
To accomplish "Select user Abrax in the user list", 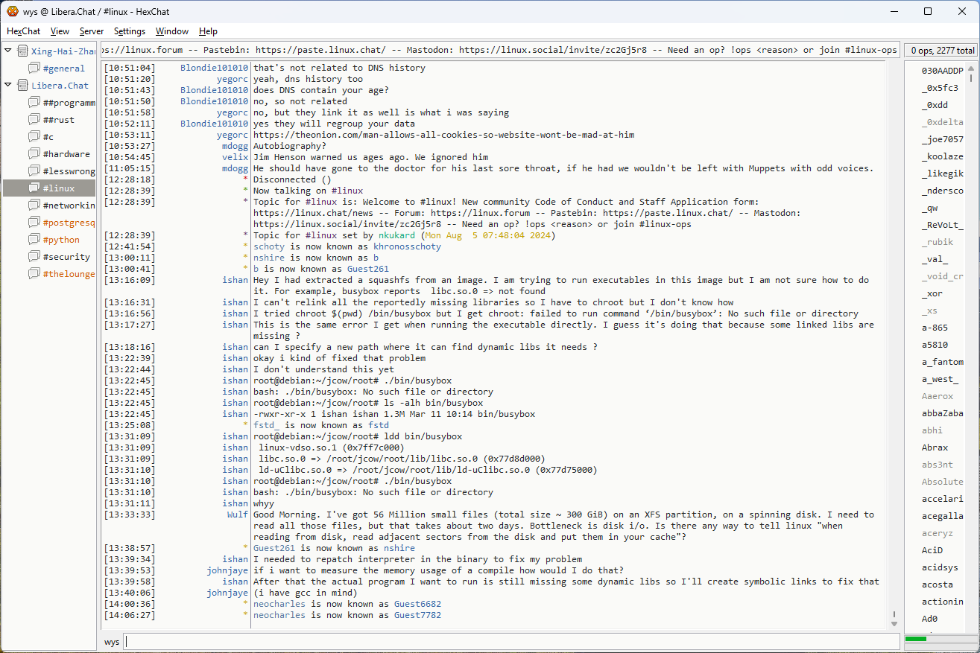I will point(935,447).
